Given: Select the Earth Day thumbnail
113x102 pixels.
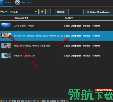Looking at the screenshot, I should click(x=6, y=46).
